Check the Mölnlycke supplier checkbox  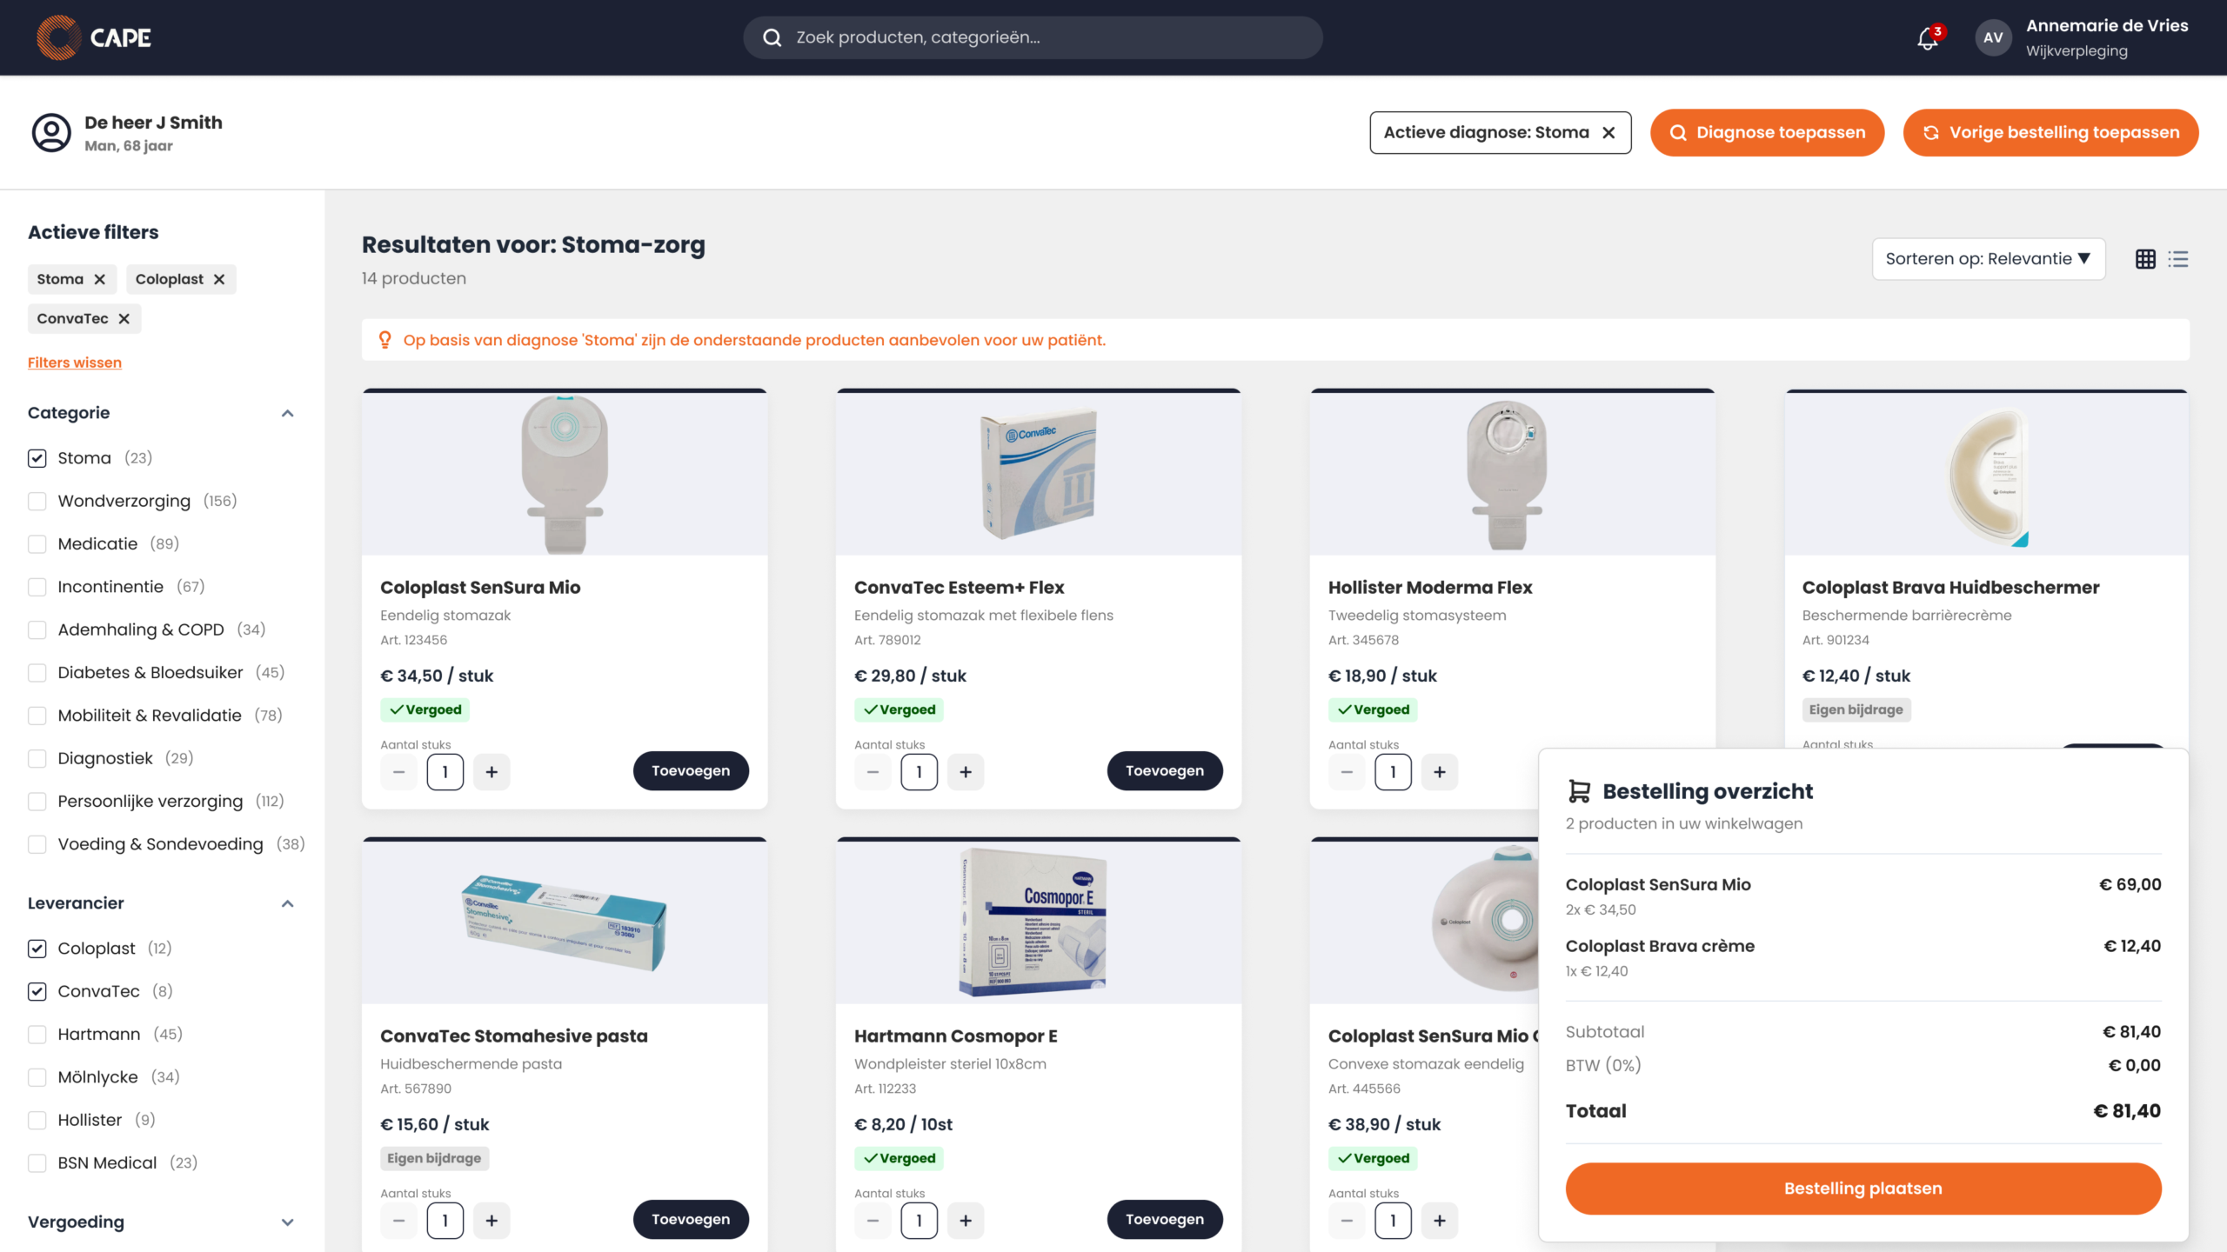[x=37, y=1077]
